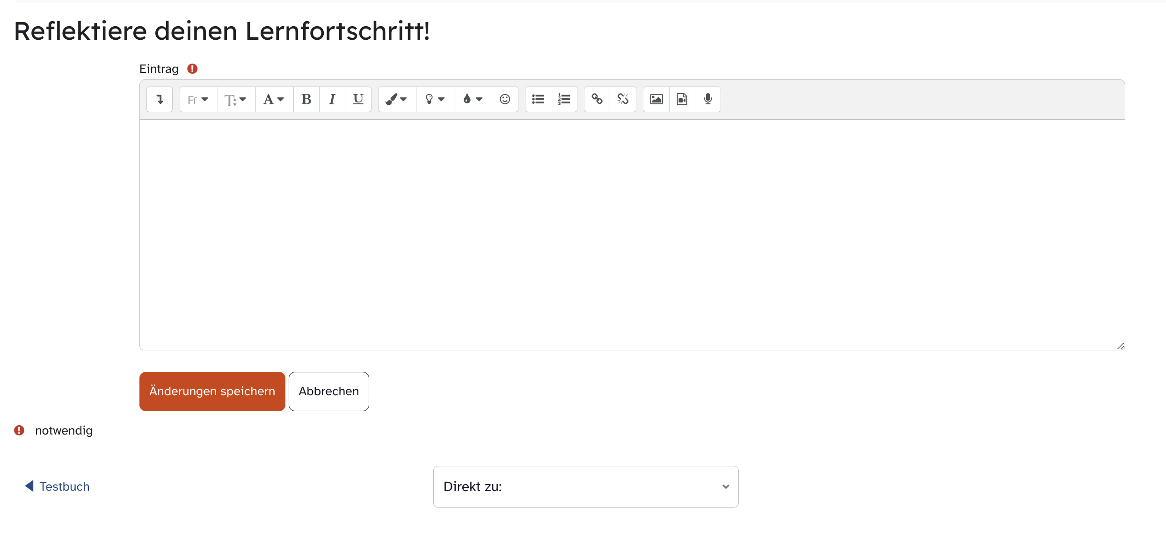The height and width of the screenshot is (537, 1166).
Task: Insert an image via the picture icon
Action: tap(656, 99)
